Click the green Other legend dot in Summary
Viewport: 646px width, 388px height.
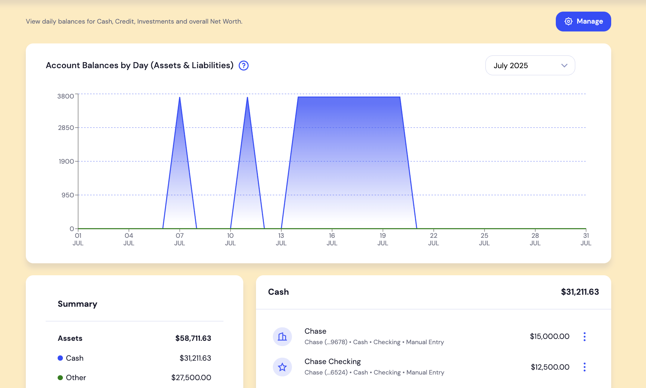click(60, 378)
